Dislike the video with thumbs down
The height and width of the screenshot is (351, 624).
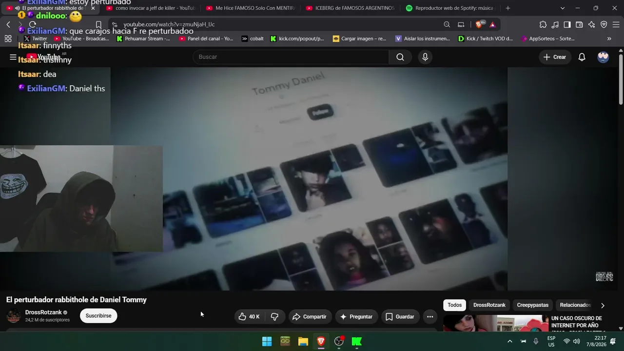[x=274, y=317]
